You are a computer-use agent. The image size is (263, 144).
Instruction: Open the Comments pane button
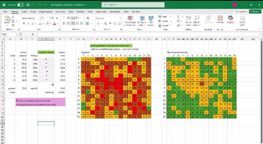click(x=239, y=11)
